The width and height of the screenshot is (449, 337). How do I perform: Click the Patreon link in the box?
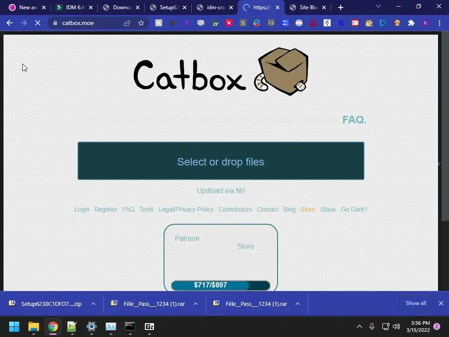coord(187,238)
